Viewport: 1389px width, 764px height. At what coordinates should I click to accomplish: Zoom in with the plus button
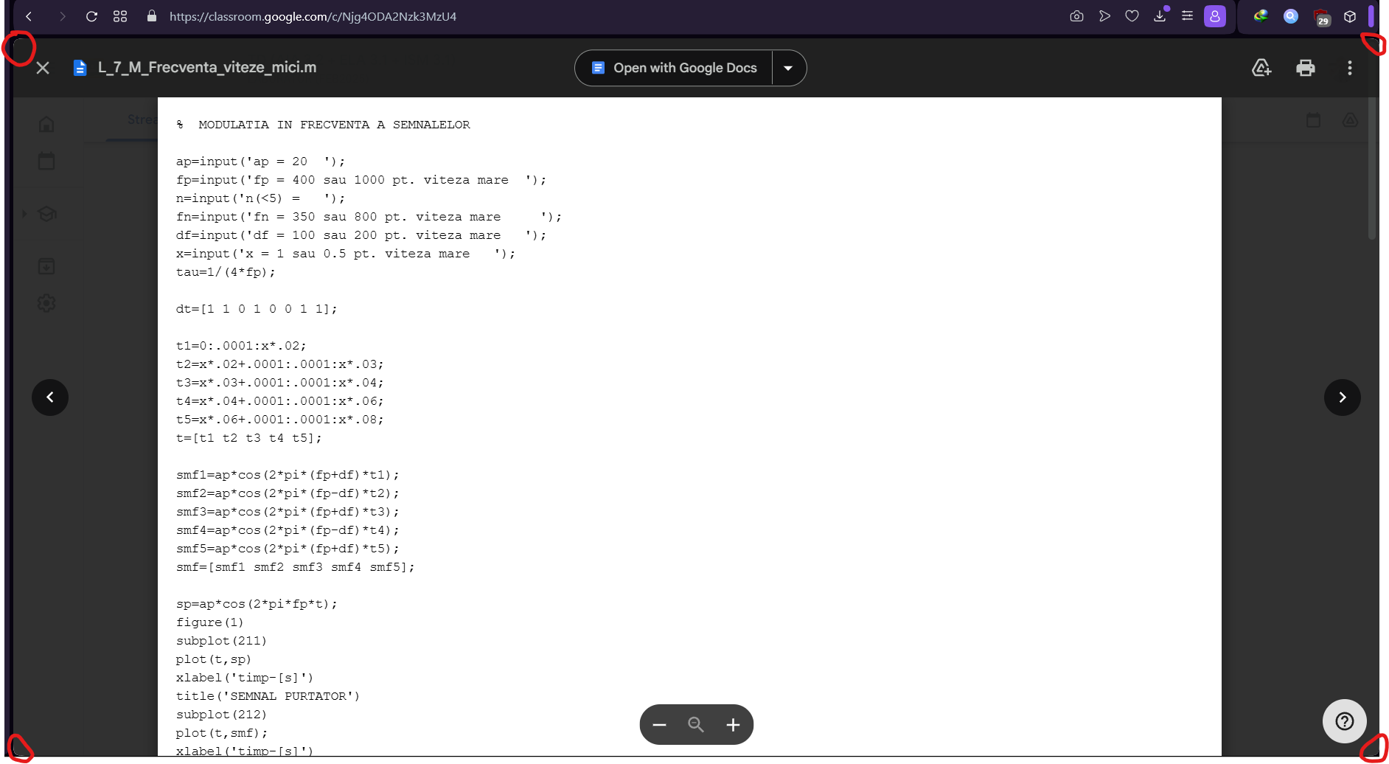click(x=733, y=725)
